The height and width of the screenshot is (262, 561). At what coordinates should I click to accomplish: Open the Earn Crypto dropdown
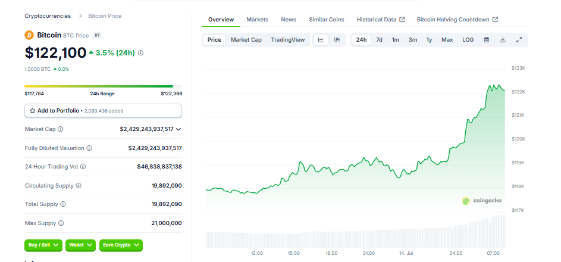(121, 245)
